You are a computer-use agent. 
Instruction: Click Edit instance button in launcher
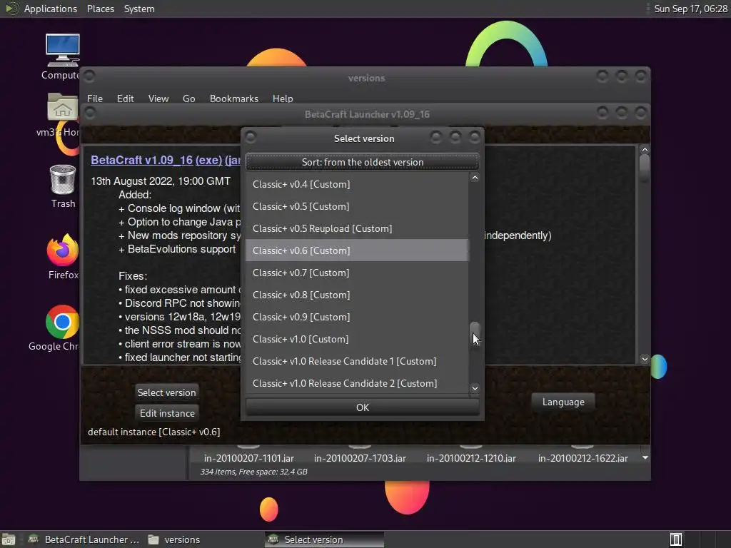167,413
